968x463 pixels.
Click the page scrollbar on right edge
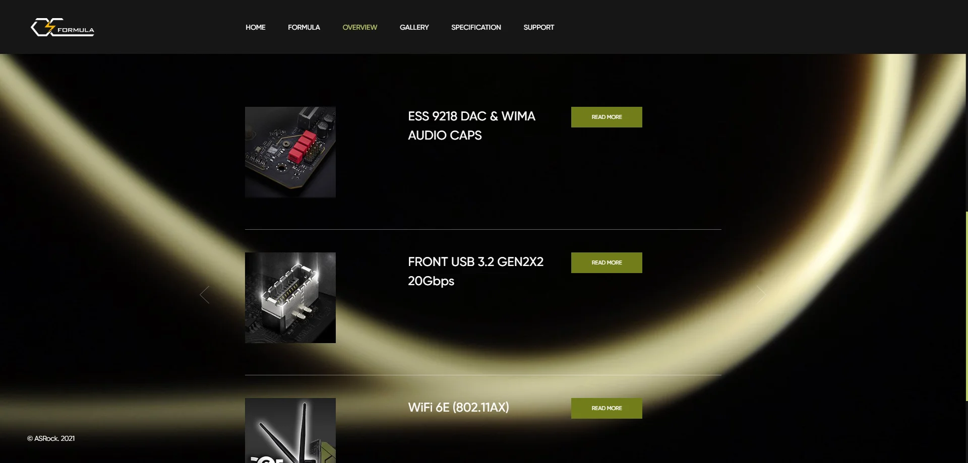(966, 306)
